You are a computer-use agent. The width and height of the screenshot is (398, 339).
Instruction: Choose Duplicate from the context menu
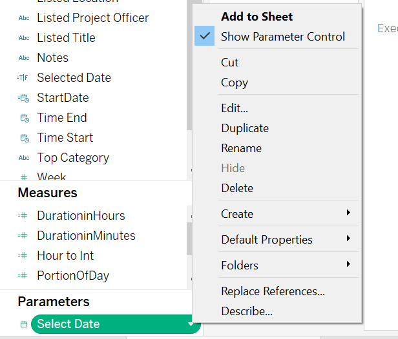pyautogui.click(x=244, y=128)
